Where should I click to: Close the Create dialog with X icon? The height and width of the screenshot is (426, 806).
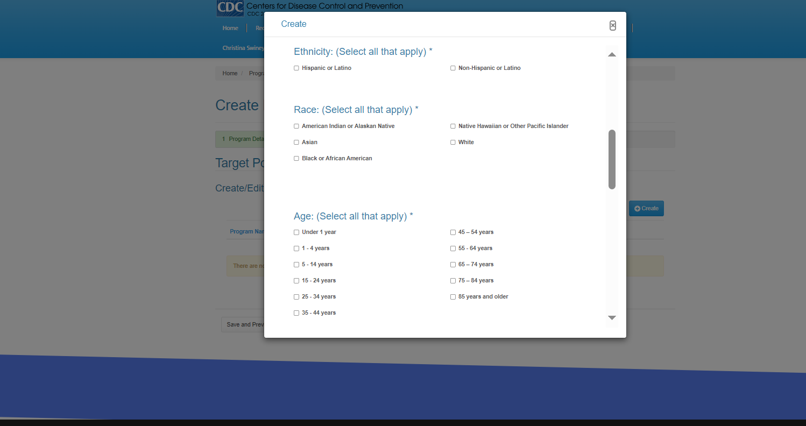(x=612, y=26)
